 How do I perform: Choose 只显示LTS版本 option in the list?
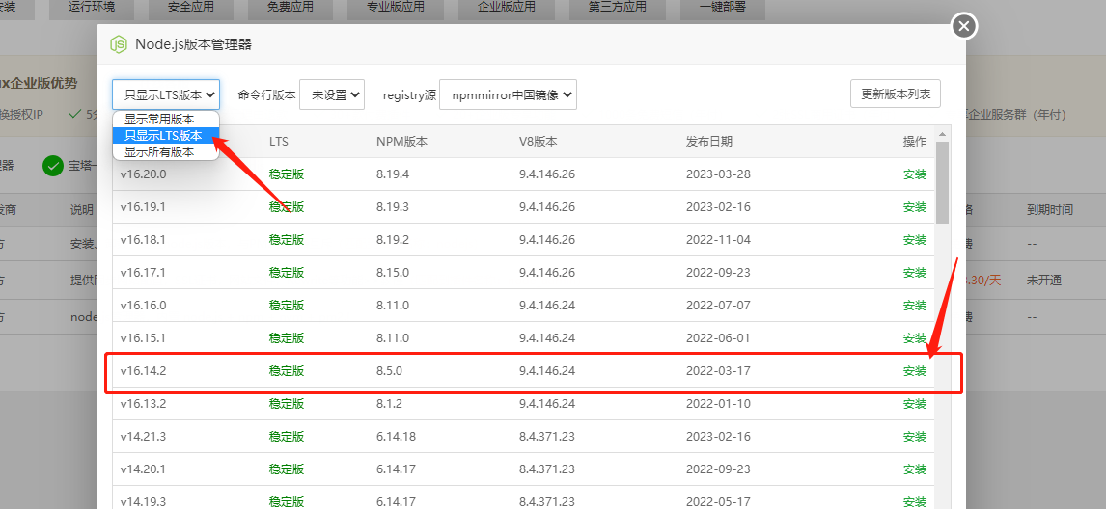click(166, 135)
